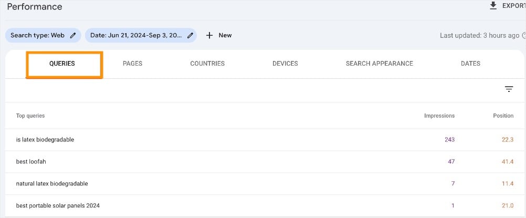Edit the Date range filter pencil
Viewport: 526px width, 218px height.
[x=190, y=35]
